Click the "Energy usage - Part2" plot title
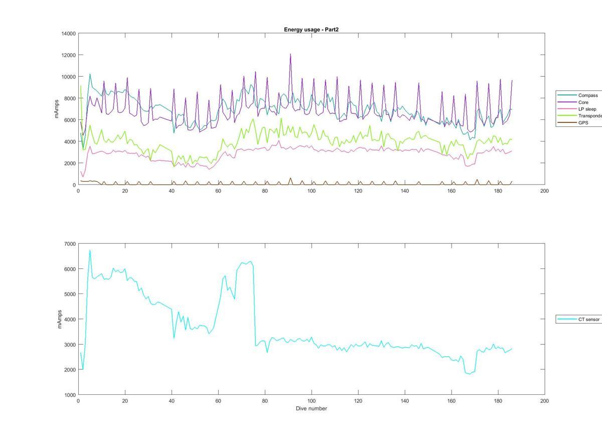Viewport: 602px width, 444px height. pos(311,30)
